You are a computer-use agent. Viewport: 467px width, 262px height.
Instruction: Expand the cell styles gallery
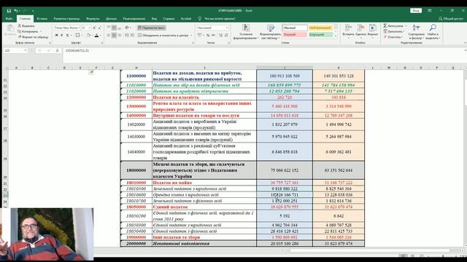click(336, 36)
